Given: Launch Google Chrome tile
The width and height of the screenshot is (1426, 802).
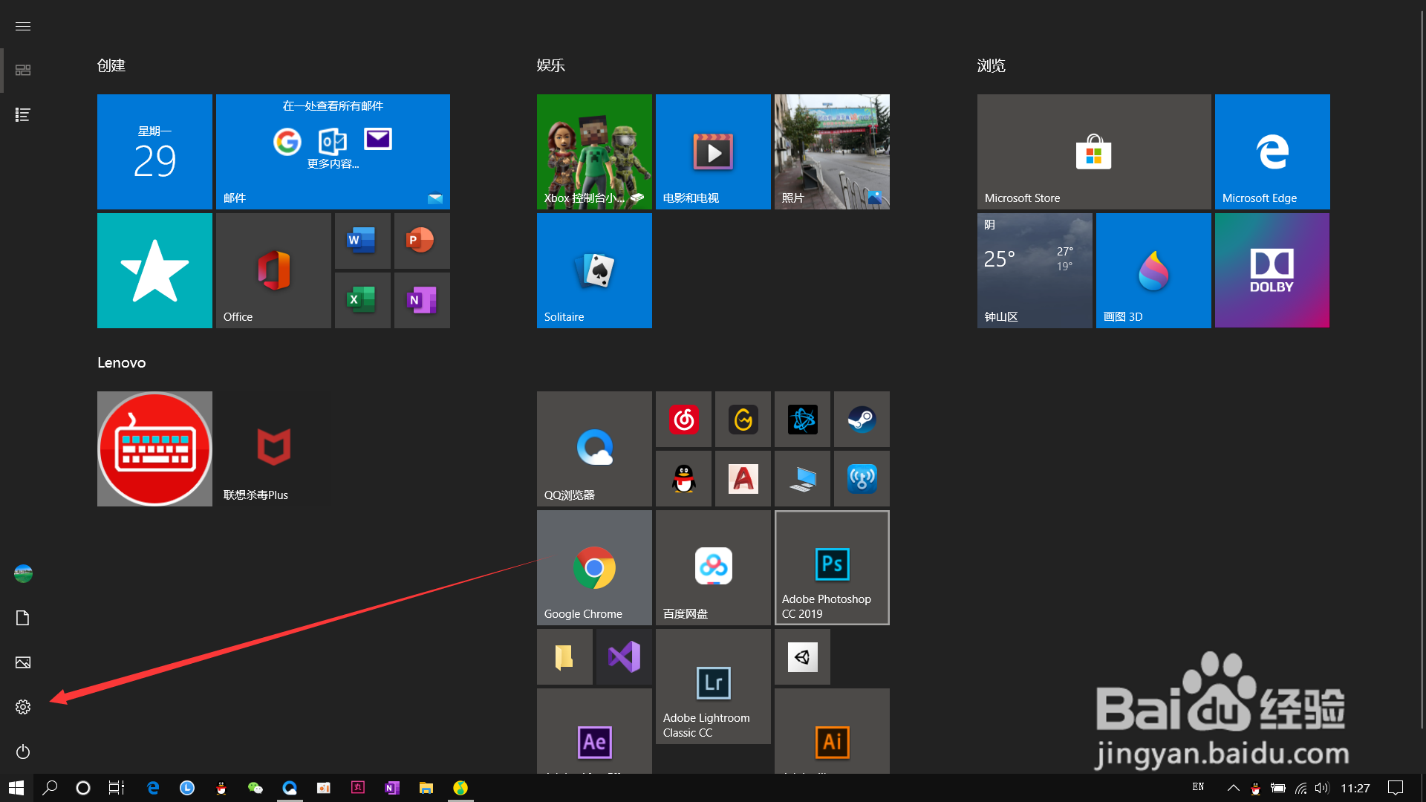Looking at the screenshot, I should tap(594, 568).
